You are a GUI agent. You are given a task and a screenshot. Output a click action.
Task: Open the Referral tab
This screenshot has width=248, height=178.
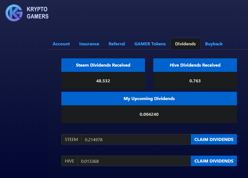pos(117,44)
